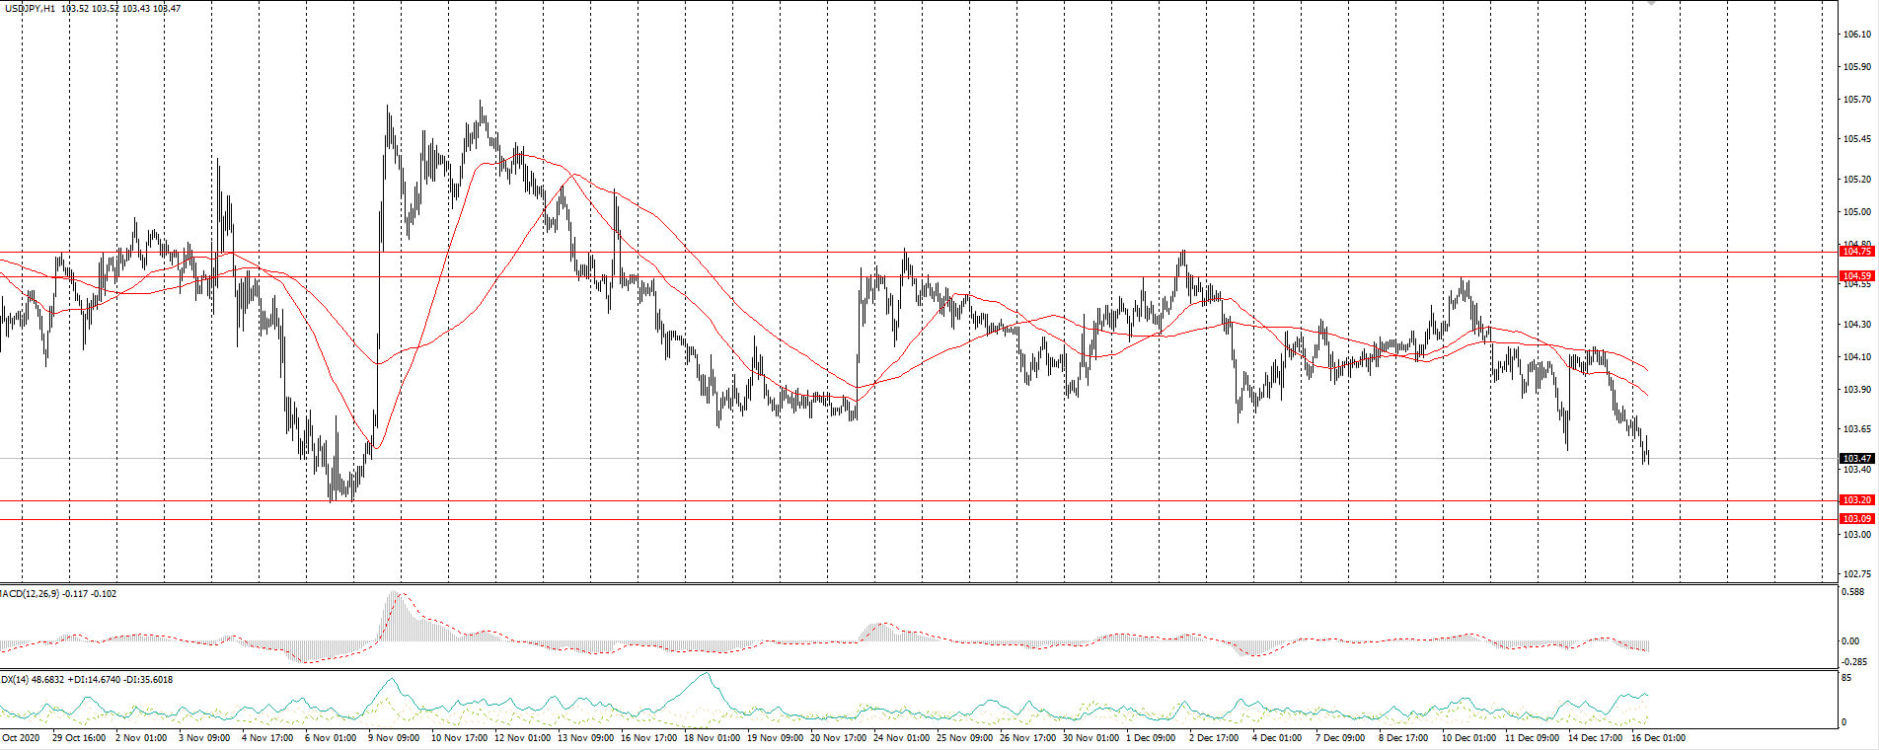Click the 105.90 price scale value
Screen dimensions: 1879x750
[x=1857, y=67]
